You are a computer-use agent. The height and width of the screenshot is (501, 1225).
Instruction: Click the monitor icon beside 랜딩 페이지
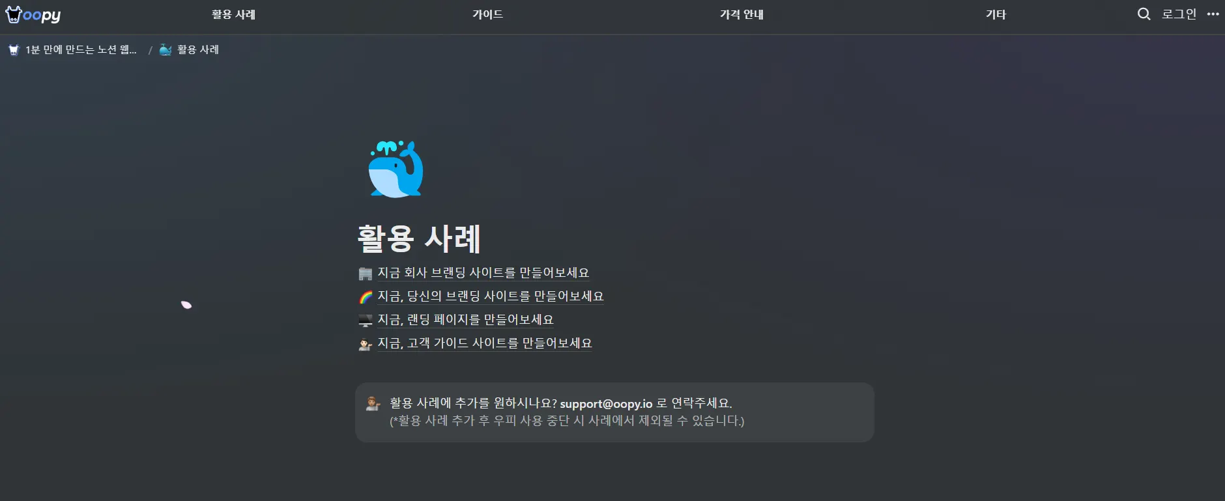(x=366, y=320)
